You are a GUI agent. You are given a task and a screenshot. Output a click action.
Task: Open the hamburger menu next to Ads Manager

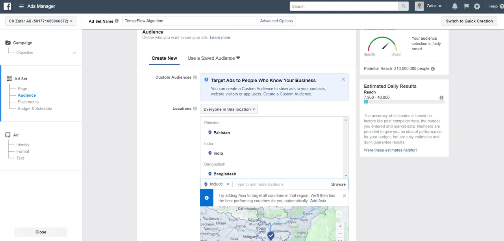point(21,6)
